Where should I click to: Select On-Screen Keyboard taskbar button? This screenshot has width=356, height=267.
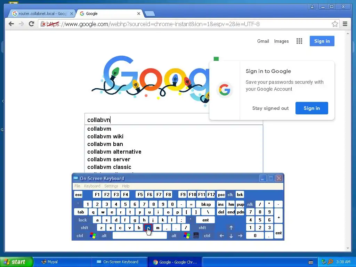tap(120, 262)
